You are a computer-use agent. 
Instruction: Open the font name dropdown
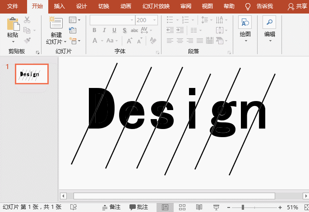[132, 20]
